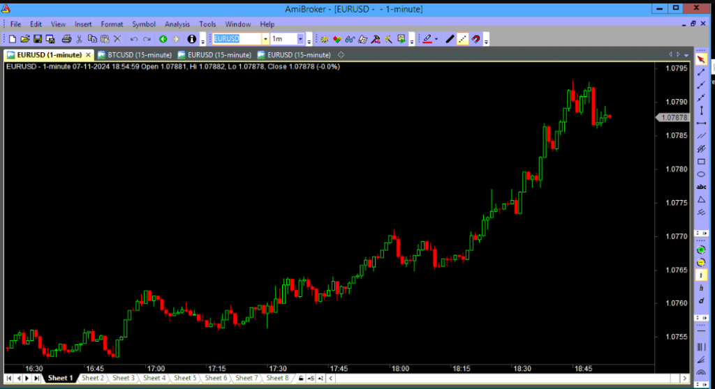Select the Fibonacci fan lines tool

[x=701, y=360]
